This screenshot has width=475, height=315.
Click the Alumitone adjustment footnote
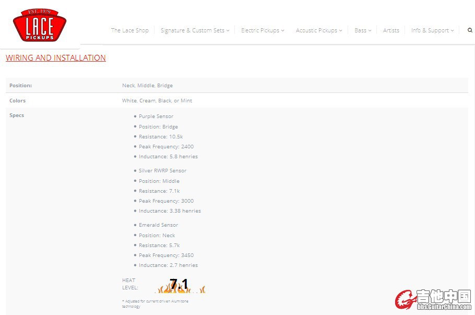pos(155,304)
